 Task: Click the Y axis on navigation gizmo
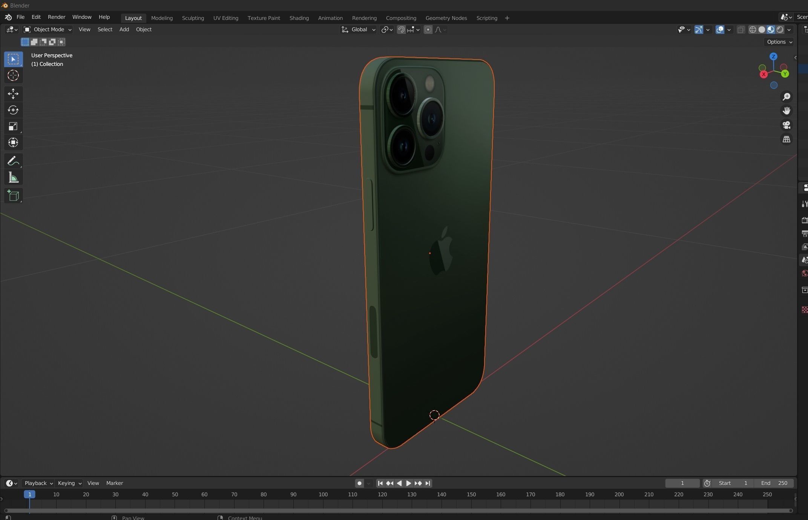pyautogui.click(x=785, y=74)
